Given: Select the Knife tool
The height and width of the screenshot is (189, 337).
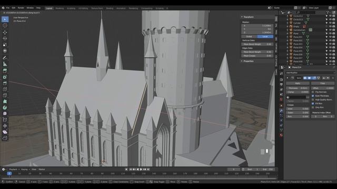Looking at the screenshot, I should (5, 96).
